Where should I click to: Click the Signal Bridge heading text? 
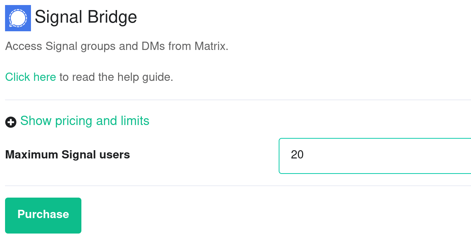(x=86, y=17)
